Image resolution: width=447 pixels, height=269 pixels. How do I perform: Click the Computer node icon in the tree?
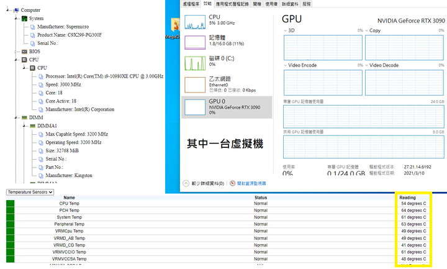point(16,11)
